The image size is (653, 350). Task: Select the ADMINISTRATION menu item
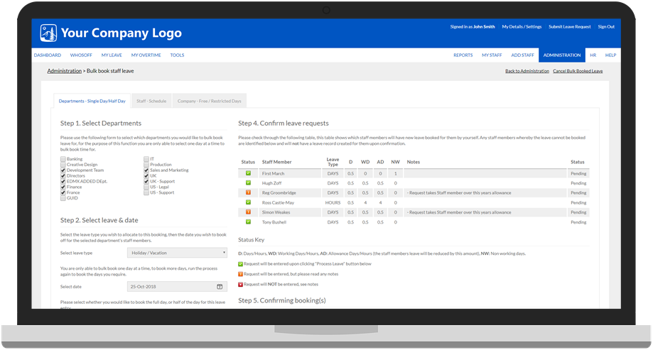(x=562, y=55)
